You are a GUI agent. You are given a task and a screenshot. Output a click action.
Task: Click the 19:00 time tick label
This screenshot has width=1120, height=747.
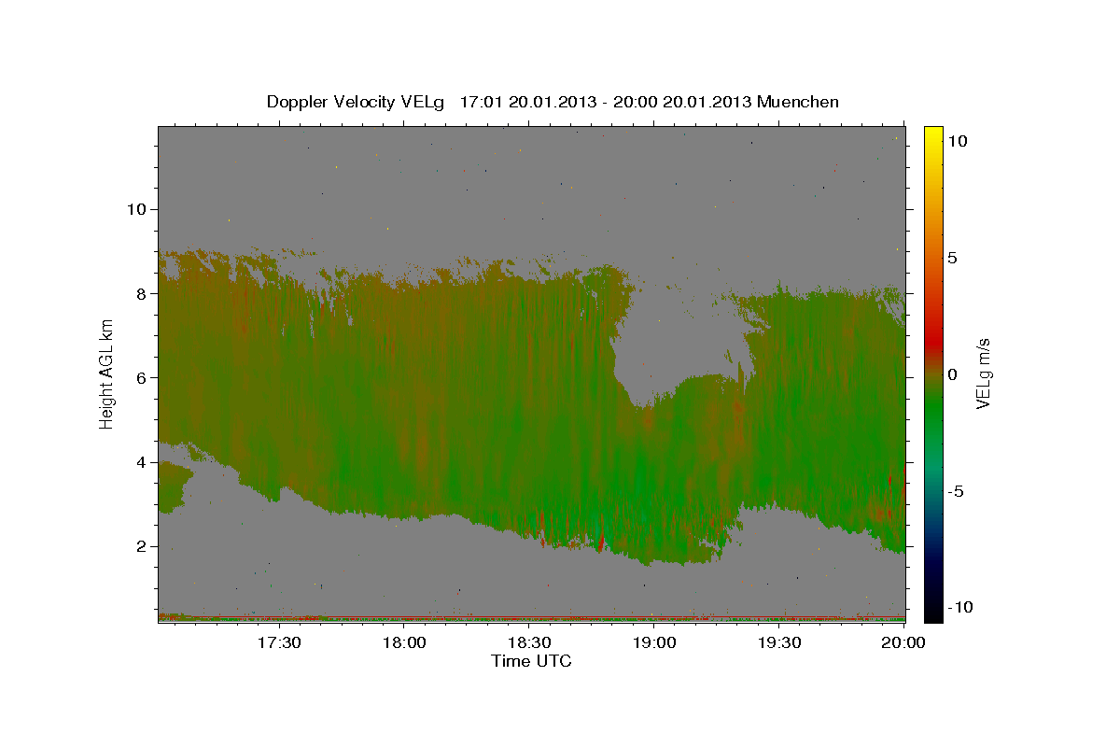click(x=654, y=642)
